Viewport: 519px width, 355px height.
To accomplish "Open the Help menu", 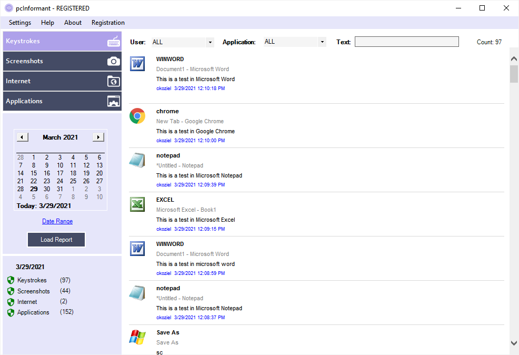I will pyautogui.click(x=48, y=23).
